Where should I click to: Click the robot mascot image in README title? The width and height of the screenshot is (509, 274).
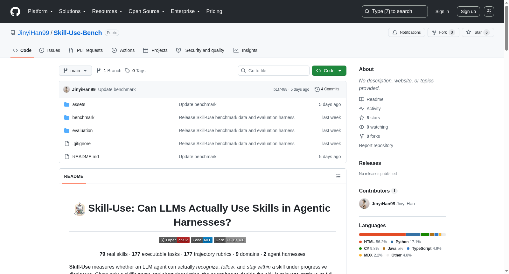pyautogui.click(x=80, y=209)
